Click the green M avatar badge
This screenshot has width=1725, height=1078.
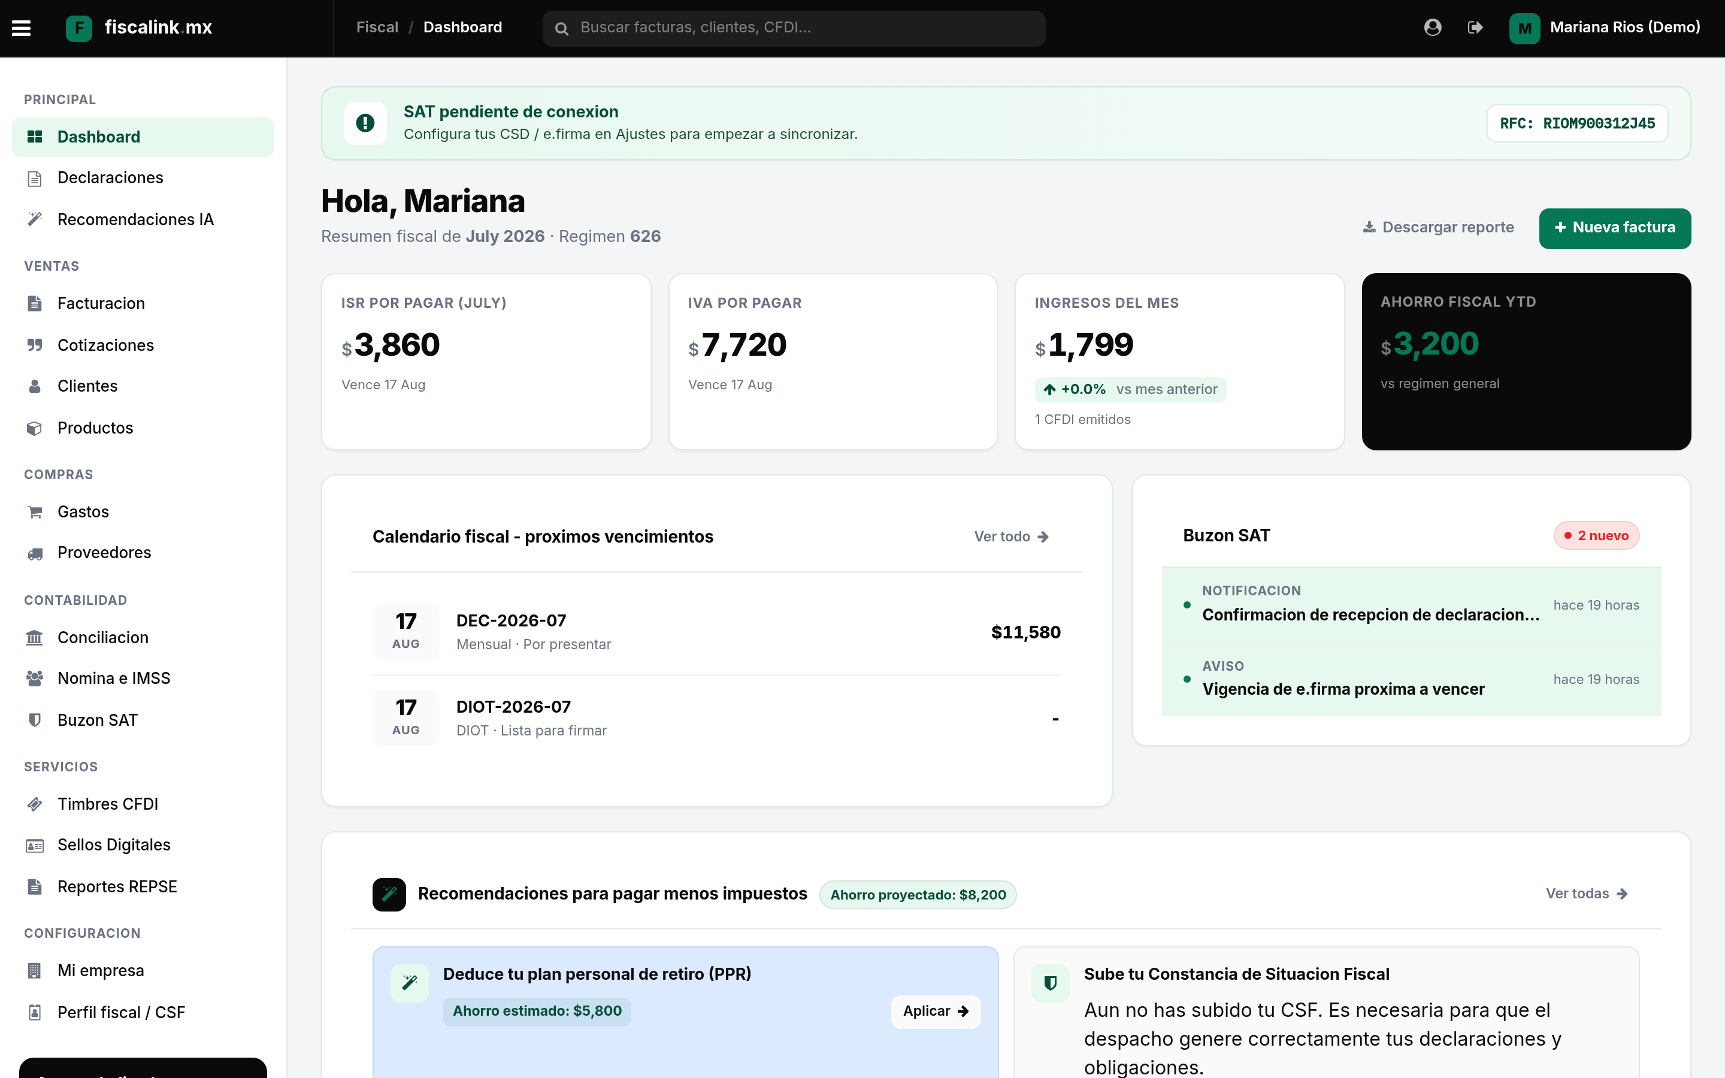click(x=1524, y=28)
